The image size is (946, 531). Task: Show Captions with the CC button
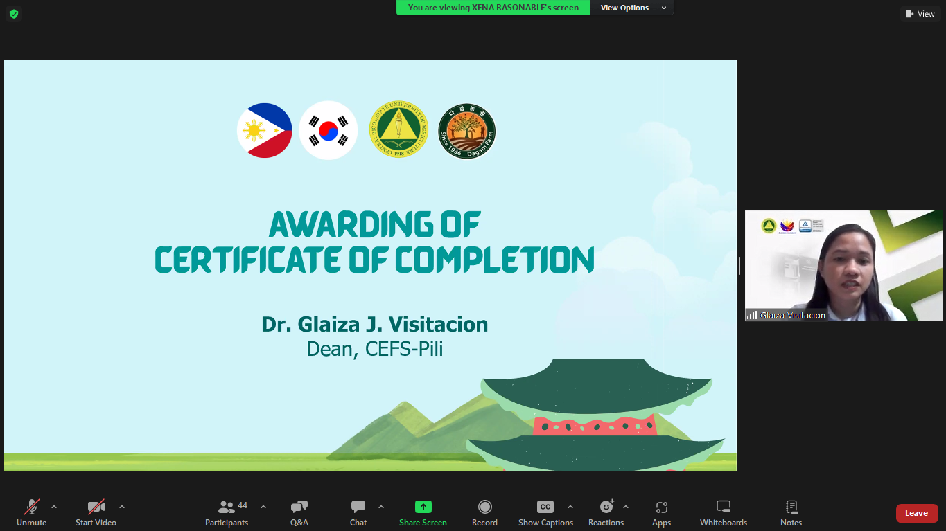(545, 513)
